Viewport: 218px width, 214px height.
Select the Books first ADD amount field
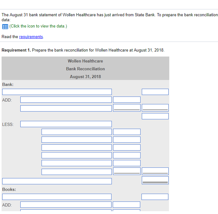click(126, 205)
